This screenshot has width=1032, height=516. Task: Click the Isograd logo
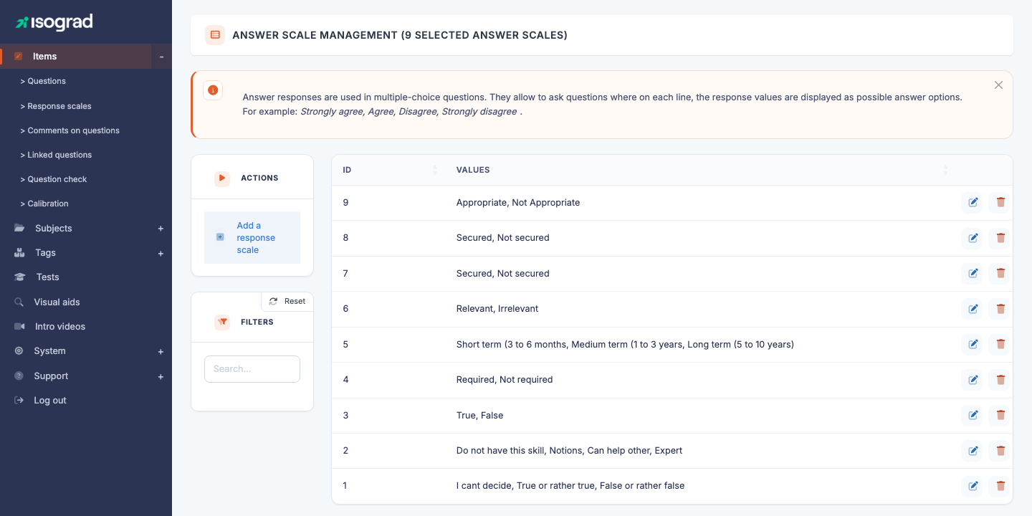54,22
